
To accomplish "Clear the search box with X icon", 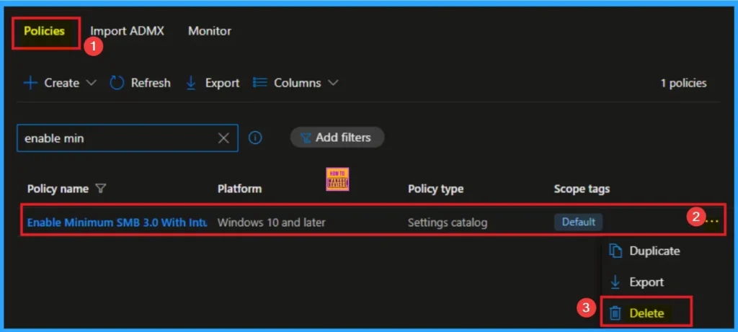I will (x=224, y=138).
